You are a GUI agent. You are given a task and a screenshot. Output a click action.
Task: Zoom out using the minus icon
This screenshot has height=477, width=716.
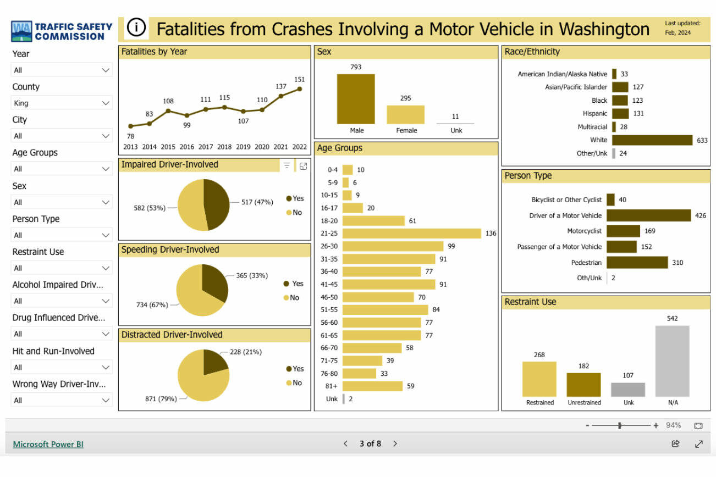click(588, 425)
